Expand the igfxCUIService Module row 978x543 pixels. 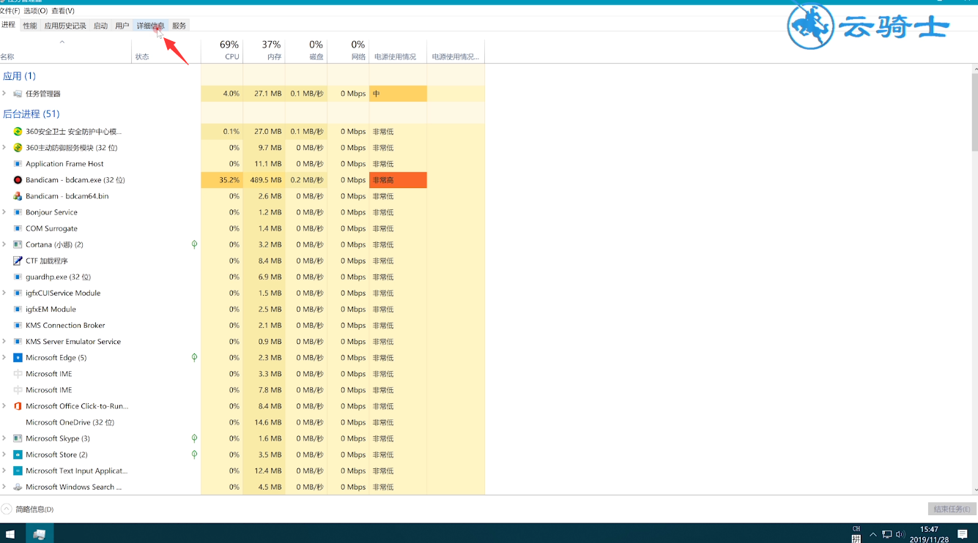[x=4, y=293]
